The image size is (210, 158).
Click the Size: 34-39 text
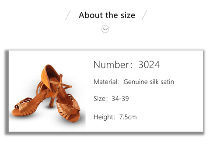(111, 99)
